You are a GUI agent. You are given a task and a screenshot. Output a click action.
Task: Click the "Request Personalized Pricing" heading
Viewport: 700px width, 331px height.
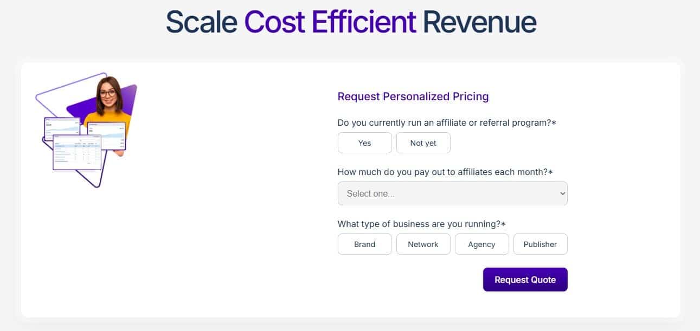coord(413,96)
